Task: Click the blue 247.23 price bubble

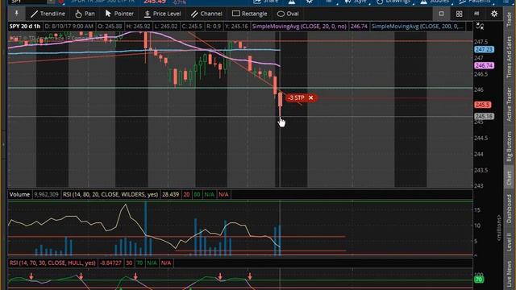Action: 484,49
